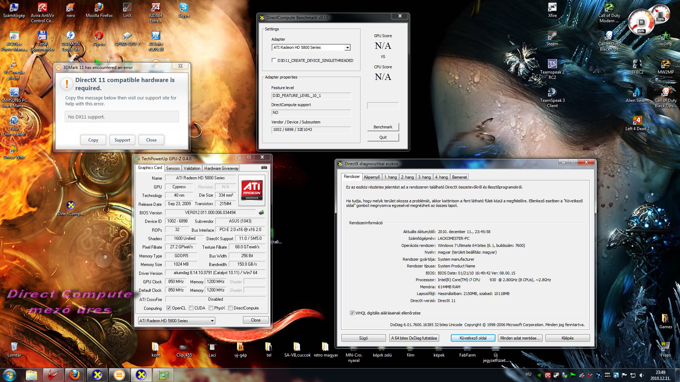Open CPUID CPU-Z desktop shortcut
This screenshot has width=680, height=382.
(127, 38)
